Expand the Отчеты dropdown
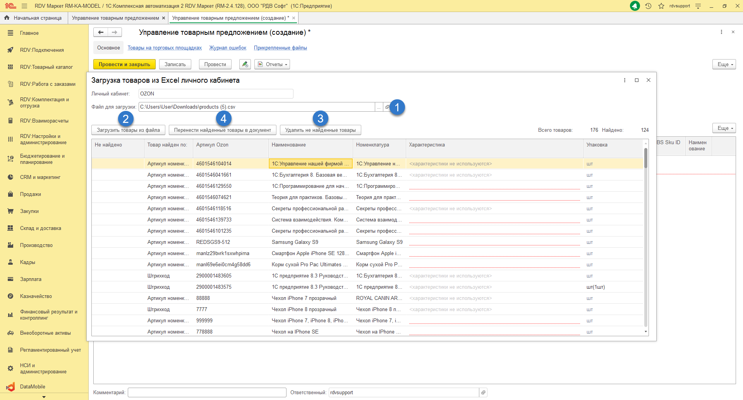The image size is (743, 400). click(x=272, y=65)
